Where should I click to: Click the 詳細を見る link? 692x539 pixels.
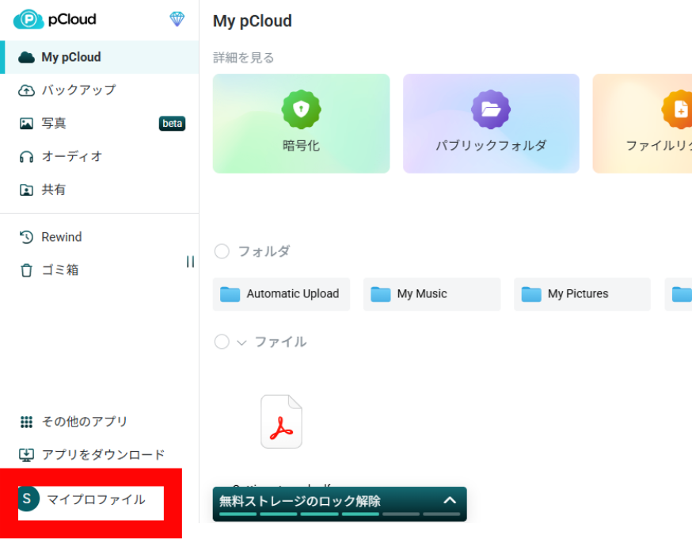244,58
